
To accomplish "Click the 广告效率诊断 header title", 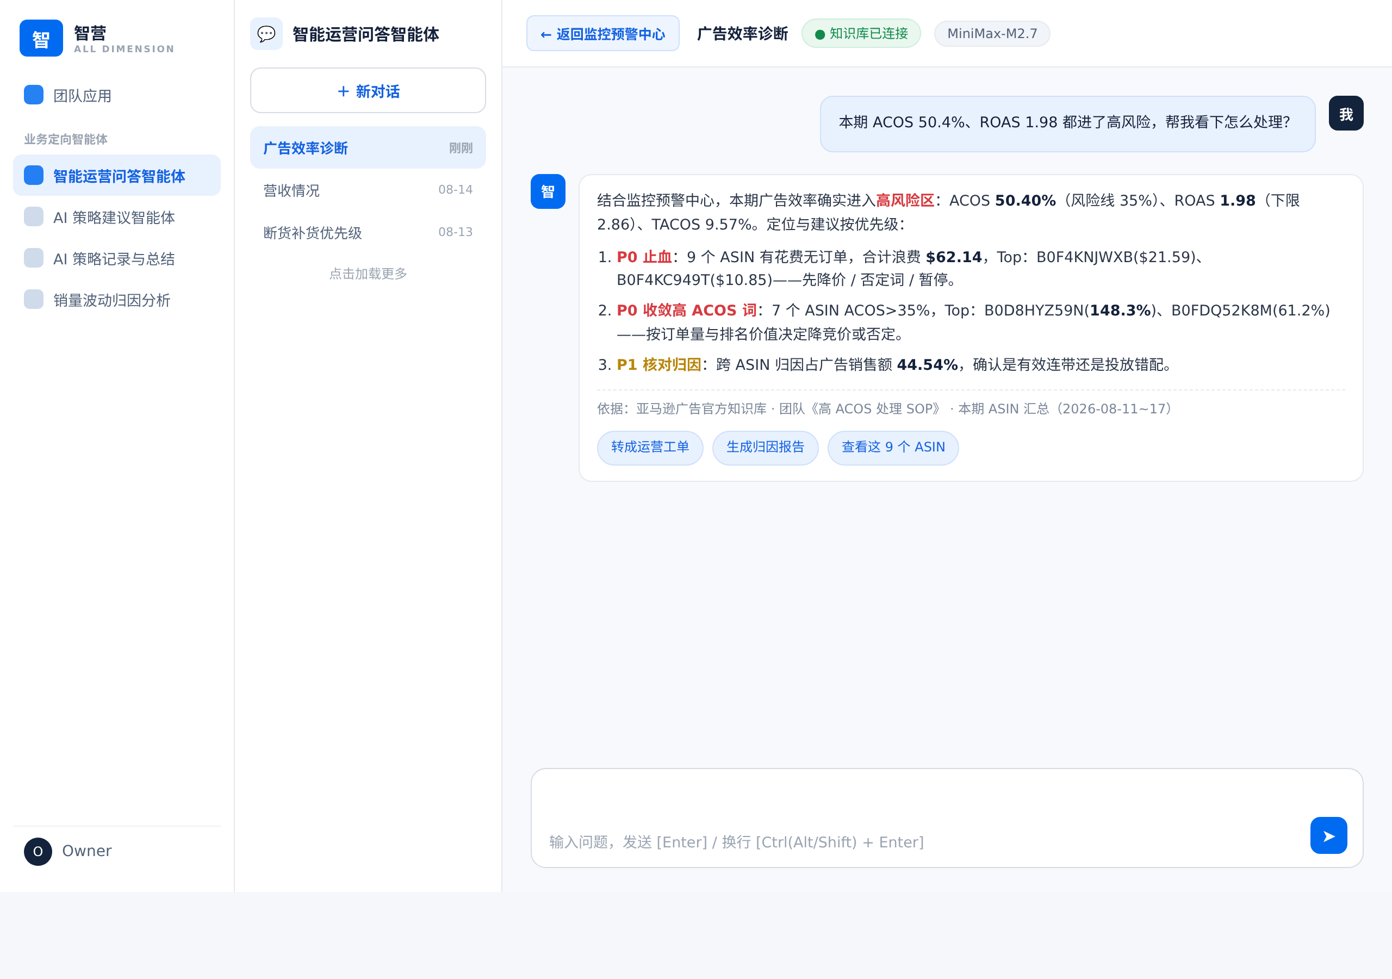I will click(742, 33).
